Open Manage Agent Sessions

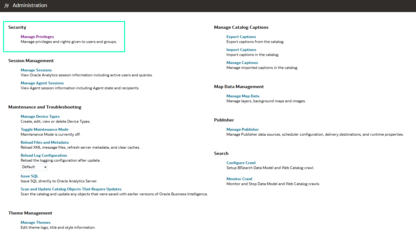tap(42, 83)
